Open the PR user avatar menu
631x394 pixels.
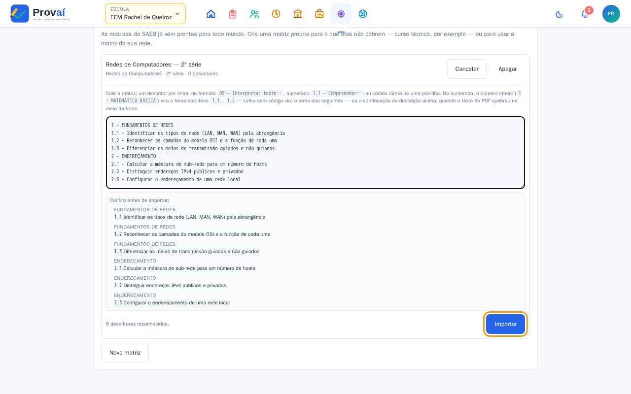[x=611, y=14]
